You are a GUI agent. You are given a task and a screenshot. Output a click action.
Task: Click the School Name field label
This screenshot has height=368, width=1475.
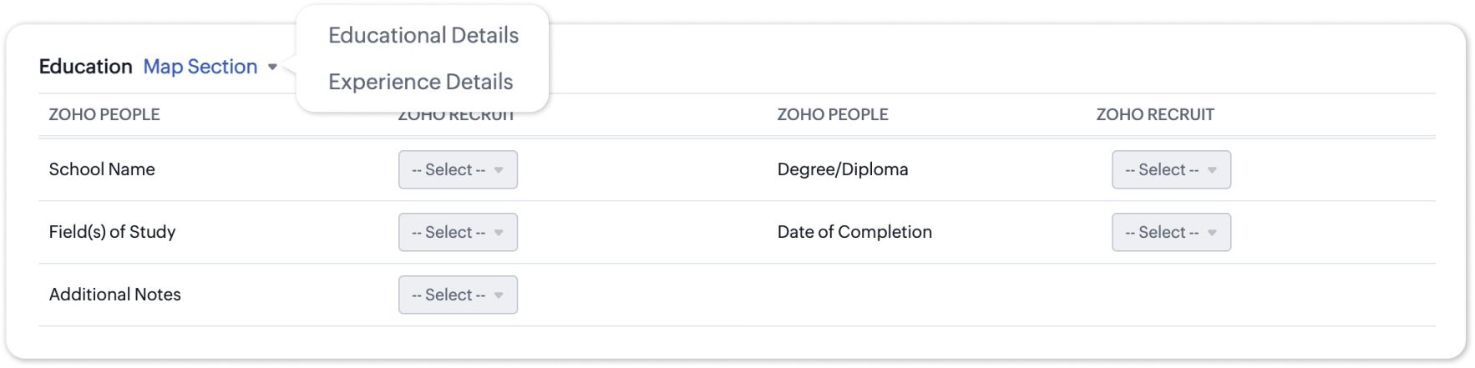coord(102,169)
